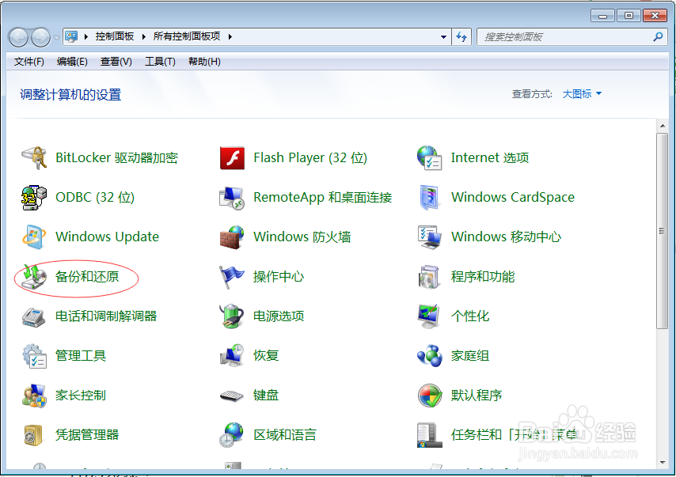Open the 区域和语言 globe clock icon
Viewport: 676px width, 477px height.
[232, 435]
